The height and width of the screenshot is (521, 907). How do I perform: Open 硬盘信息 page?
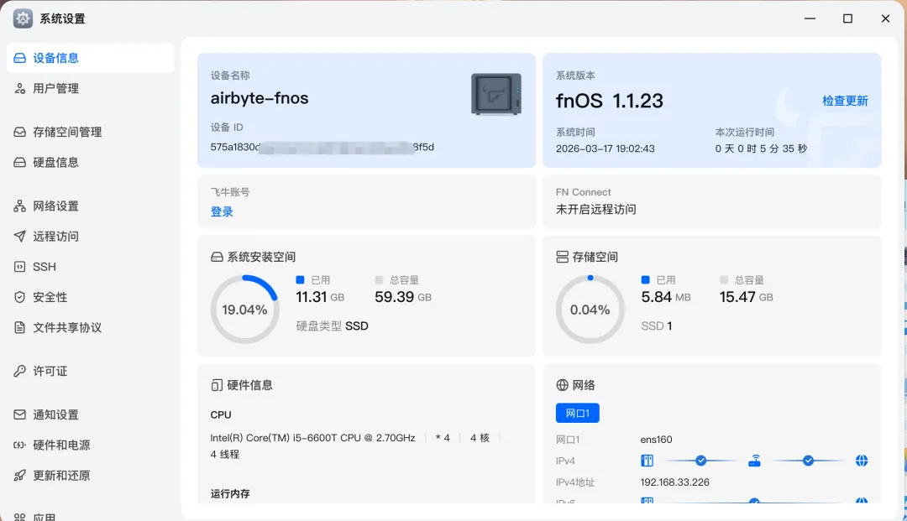90,162
